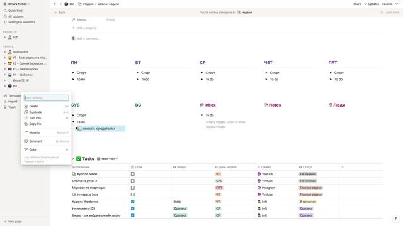Open the Table view dropdown
The image size is (403, 226).
pyautogui.click(x=108, y=159)
